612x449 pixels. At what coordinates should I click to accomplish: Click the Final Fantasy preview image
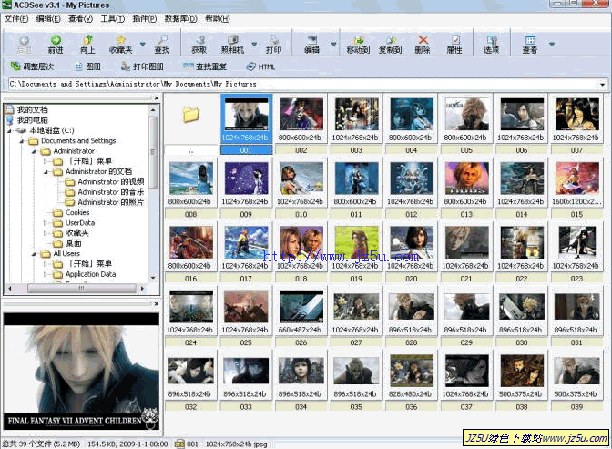tap(81, 372)
